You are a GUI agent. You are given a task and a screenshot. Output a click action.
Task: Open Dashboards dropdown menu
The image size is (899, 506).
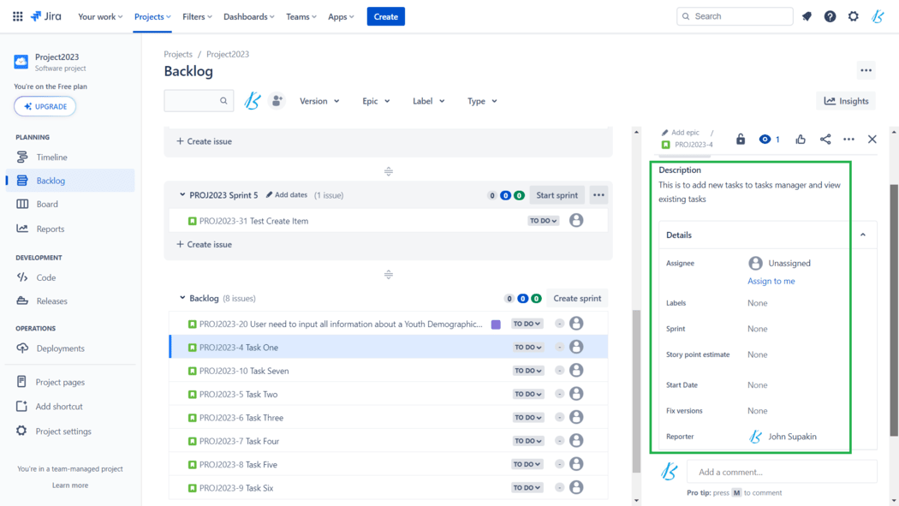249,16
